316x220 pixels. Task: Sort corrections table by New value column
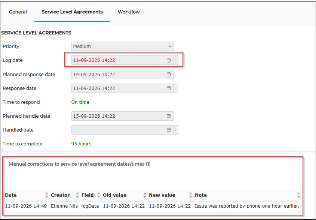click(191, 195)
